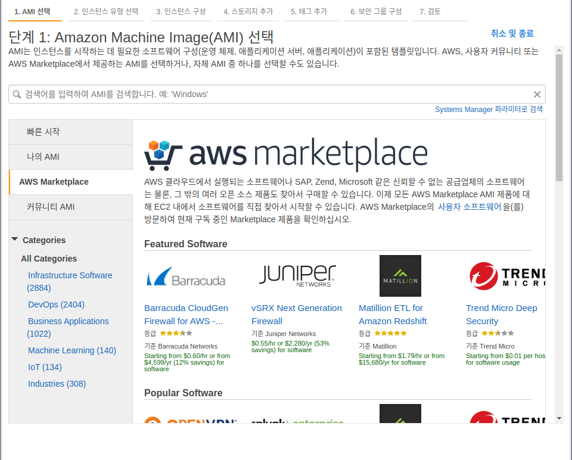Image resolution: width=572 pixels, height=460 pixels.
Task: Click the Featured Software heading
Action: 186,244
